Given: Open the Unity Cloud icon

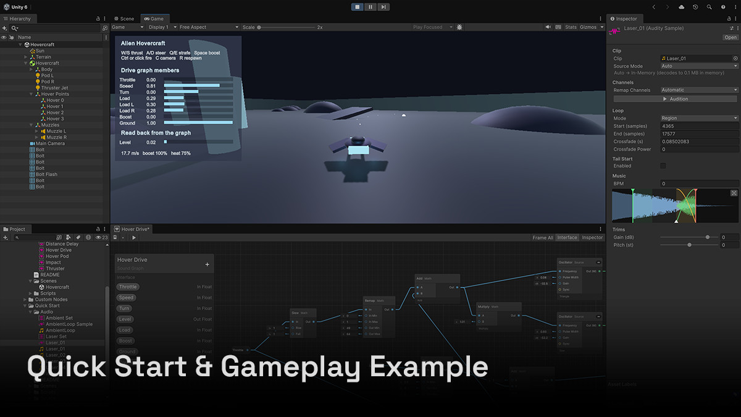Looking at the screenshot, I should [x=681, y=7].
